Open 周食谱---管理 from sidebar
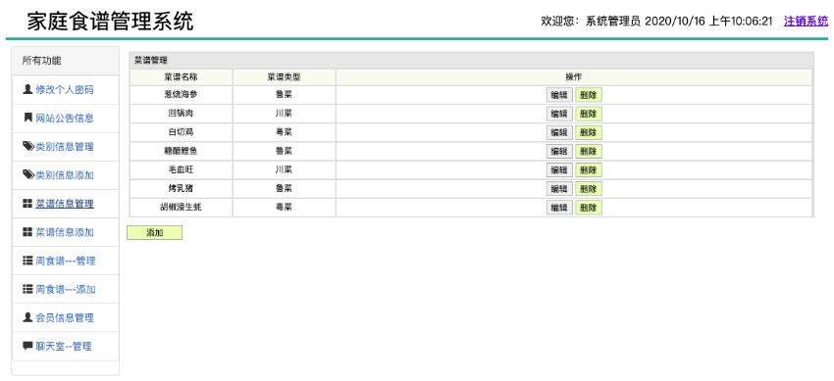The width and height of the screenshot is (834, 381). (x=66, y=262)
